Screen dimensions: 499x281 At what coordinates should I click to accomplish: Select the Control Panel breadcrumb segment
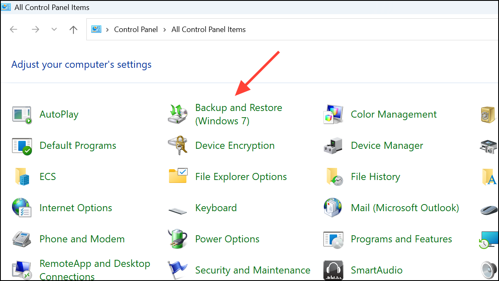(x=136, y=30)
